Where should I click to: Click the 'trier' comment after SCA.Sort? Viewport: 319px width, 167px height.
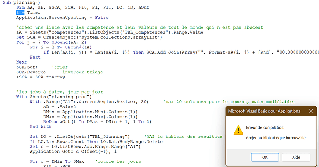60,67
